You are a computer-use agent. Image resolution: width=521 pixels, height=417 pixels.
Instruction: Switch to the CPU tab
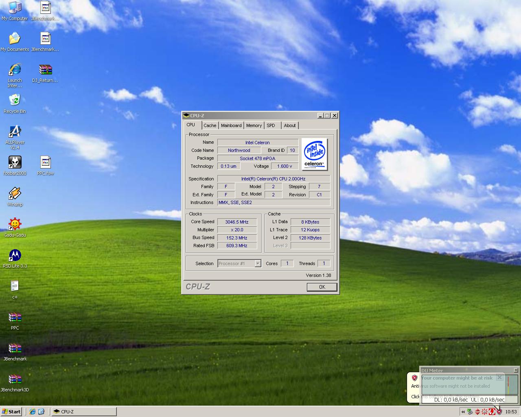191,125
